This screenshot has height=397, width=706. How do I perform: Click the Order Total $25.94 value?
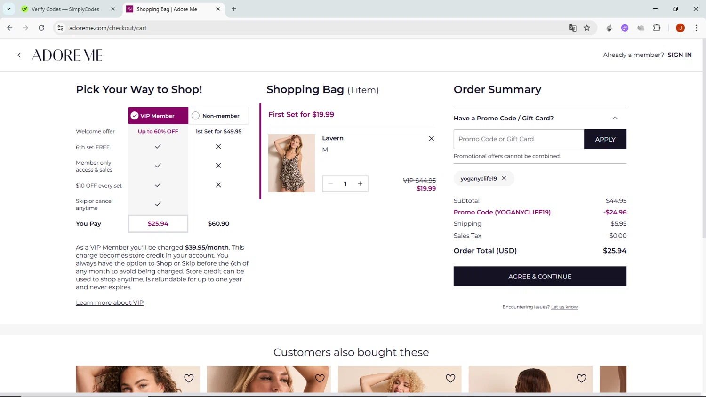[x=615, y=251]
